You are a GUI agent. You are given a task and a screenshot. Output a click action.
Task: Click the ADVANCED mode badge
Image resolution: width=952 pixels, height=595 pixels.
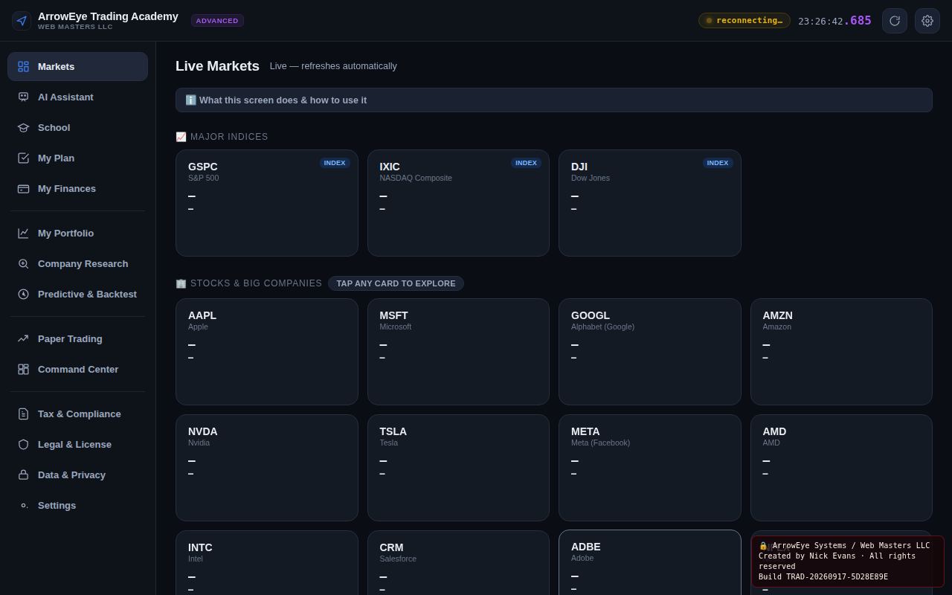click(x=217, y=21)
